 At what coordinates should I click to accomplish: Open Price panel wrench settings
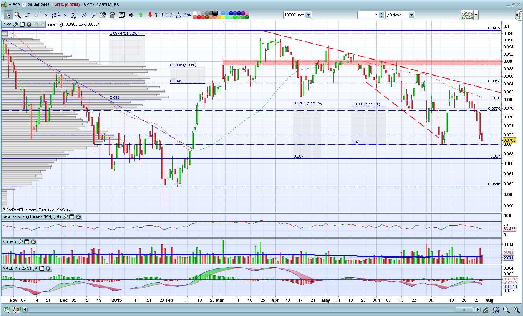click(16, 24)
